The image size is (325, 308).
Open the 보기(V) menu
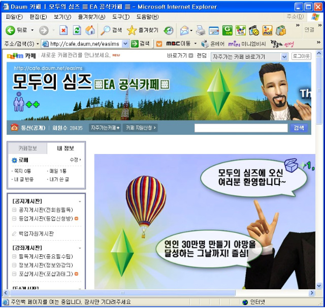62,17
